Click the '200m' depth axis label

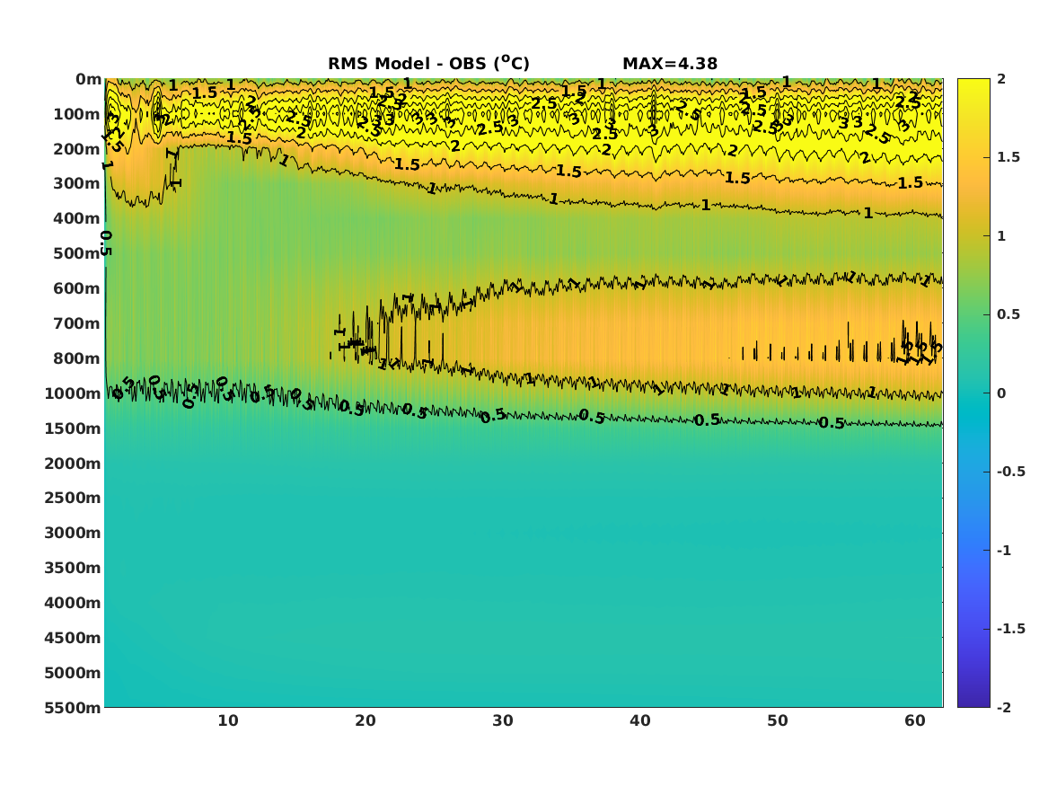[77, 149]
